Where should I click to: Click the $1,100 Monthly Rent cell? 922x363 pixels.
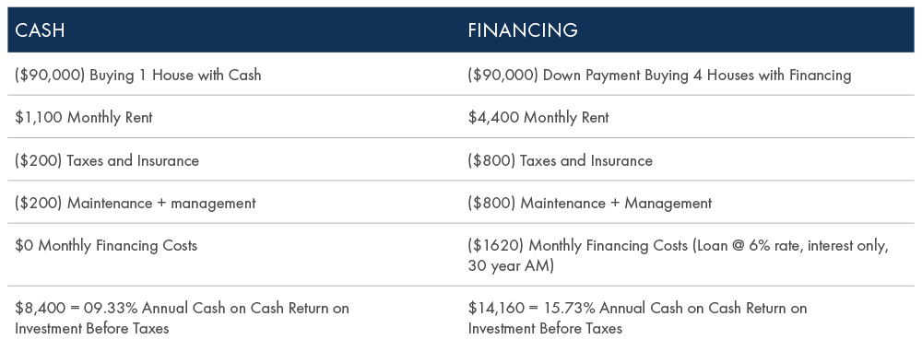coord(234,117)
